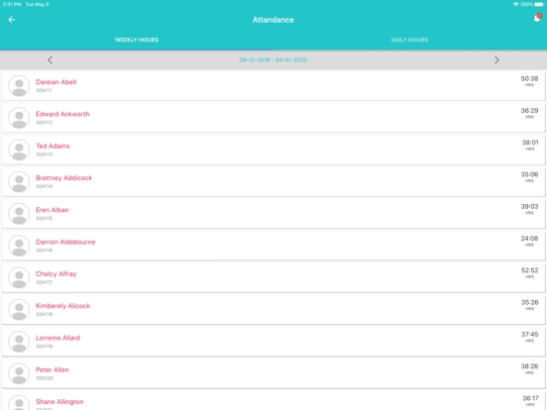
Task: Select the name Chelcy Alfray
Action: [55, 274]
